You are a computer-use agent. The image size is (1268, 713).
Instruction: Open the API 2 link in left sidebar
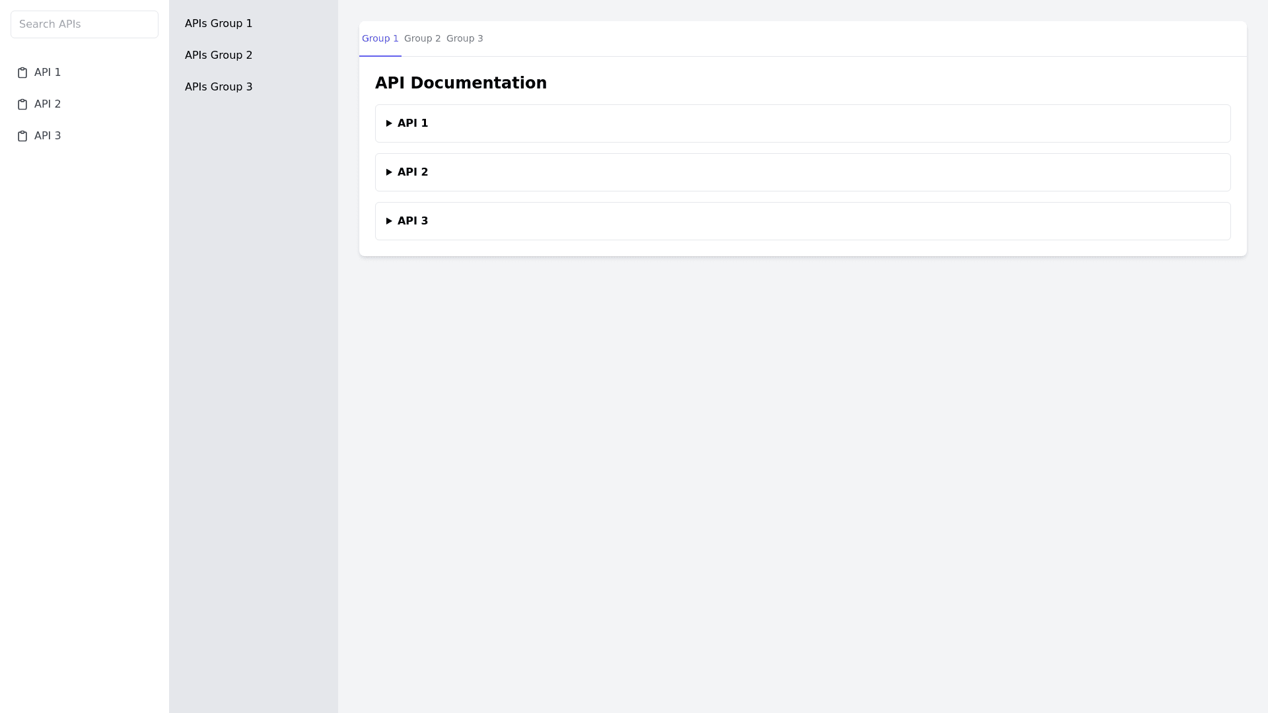pyautogui.click(x=48, y=104)
